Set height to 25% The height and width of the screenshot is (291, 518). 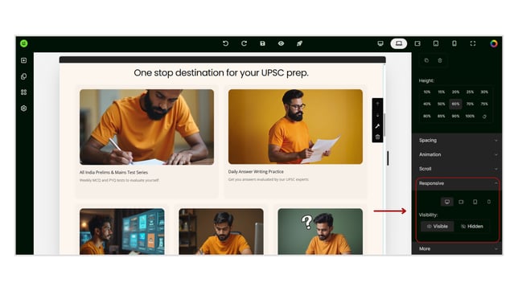point(470,92)
